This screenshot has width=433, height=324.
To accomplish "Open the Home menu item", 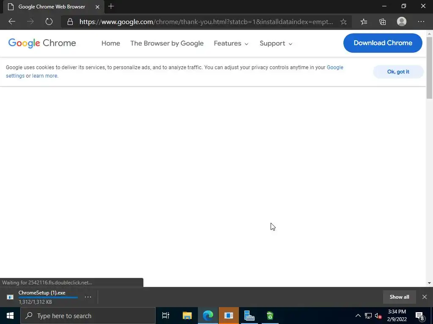I will [x=111, y=43].
